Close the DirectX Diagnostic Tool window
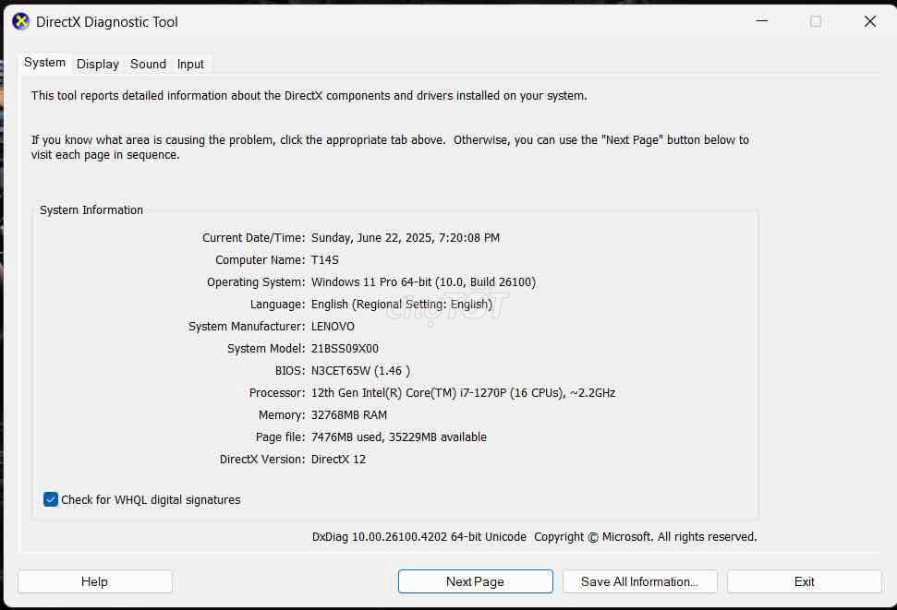The image size is (897, 610). click(x=869, y=21)
